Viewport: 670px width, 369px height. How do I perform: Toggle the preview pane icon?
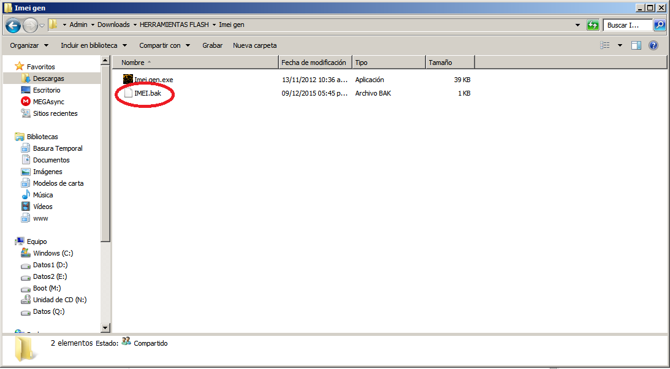tap(636, 45)
